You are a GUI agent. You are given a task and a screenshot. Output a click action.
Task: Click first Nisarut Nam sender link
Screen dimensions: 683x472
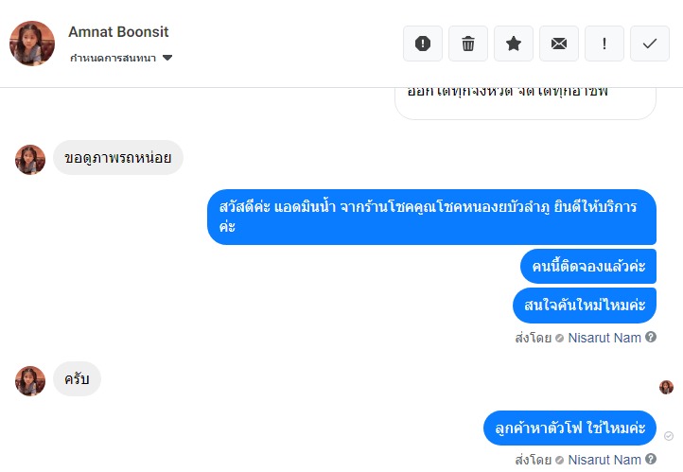[x=604, y=337]
